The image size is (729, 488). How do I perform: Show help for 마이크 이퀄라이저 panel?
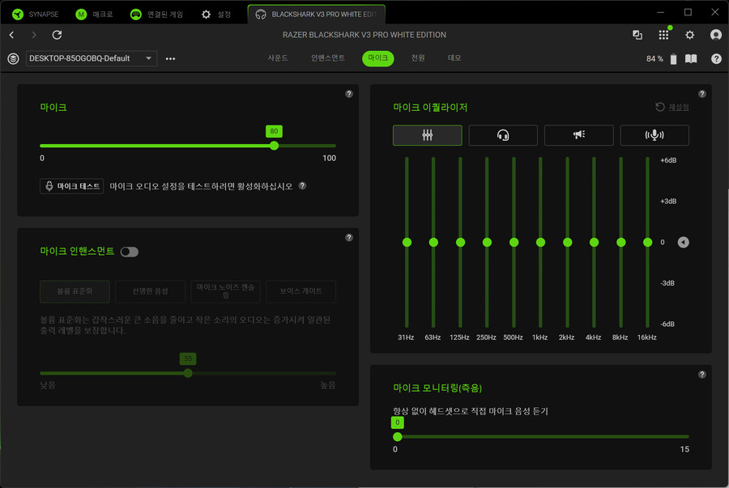[702, 94]
